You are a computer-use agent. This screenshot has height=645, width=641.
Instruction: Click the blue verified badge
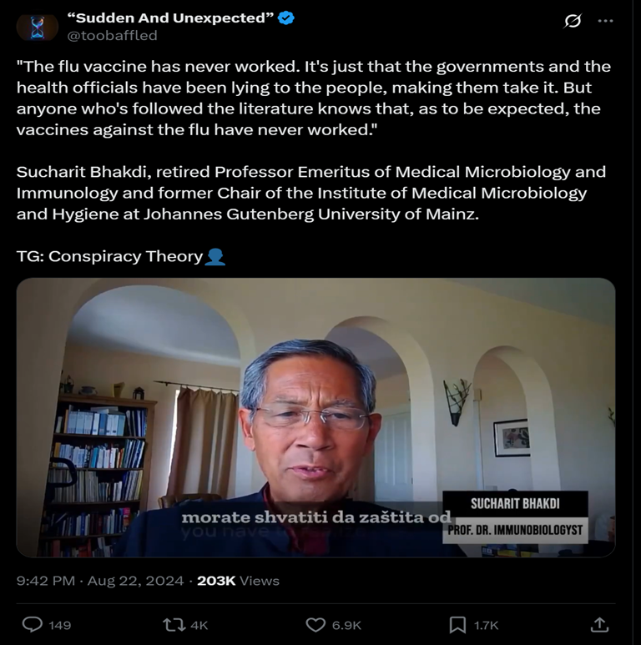tap(286, 18)
